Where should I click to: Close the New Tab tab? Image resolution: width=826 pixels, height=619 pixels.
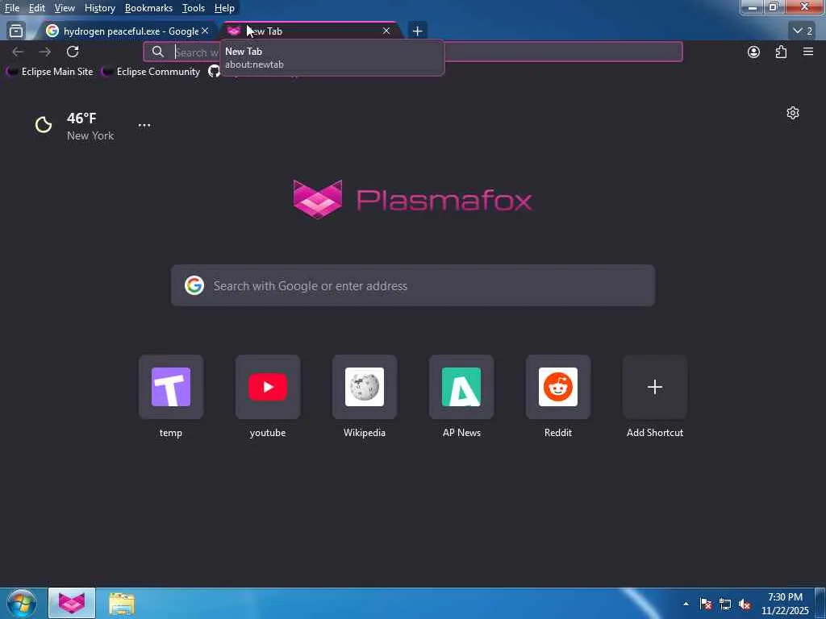pyautogui.click(x=386, y=31)
